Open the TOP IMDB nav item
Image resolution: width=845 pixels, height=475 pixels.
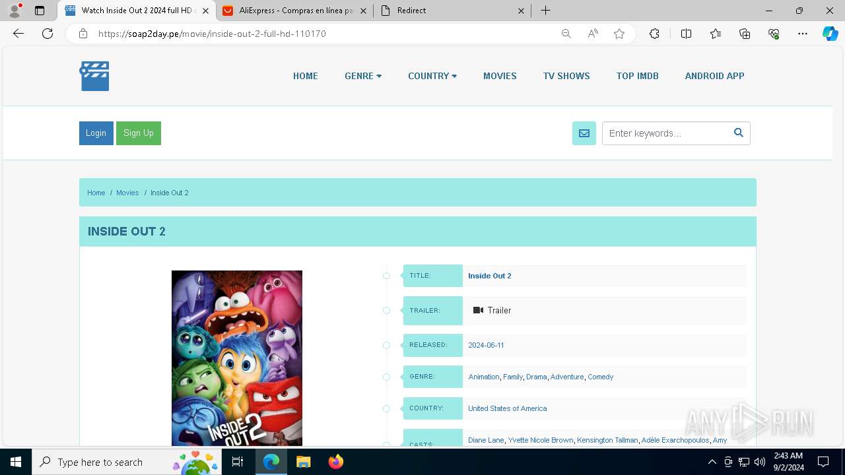click(638, 76)
